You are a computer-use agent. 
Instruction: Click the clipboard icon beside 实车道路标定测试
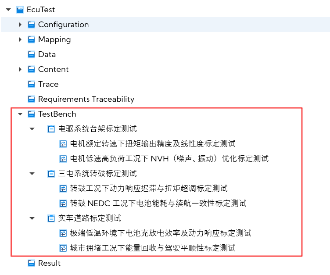click(x=51, y=218)
